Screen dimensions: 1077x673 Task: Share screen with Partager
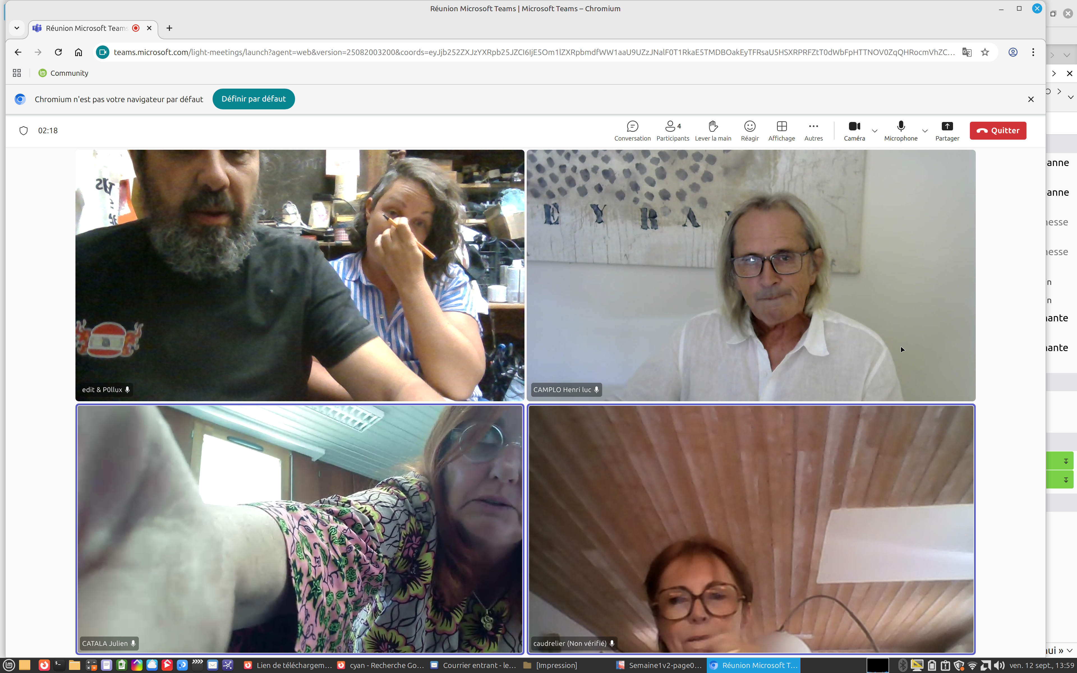(947, 131)
